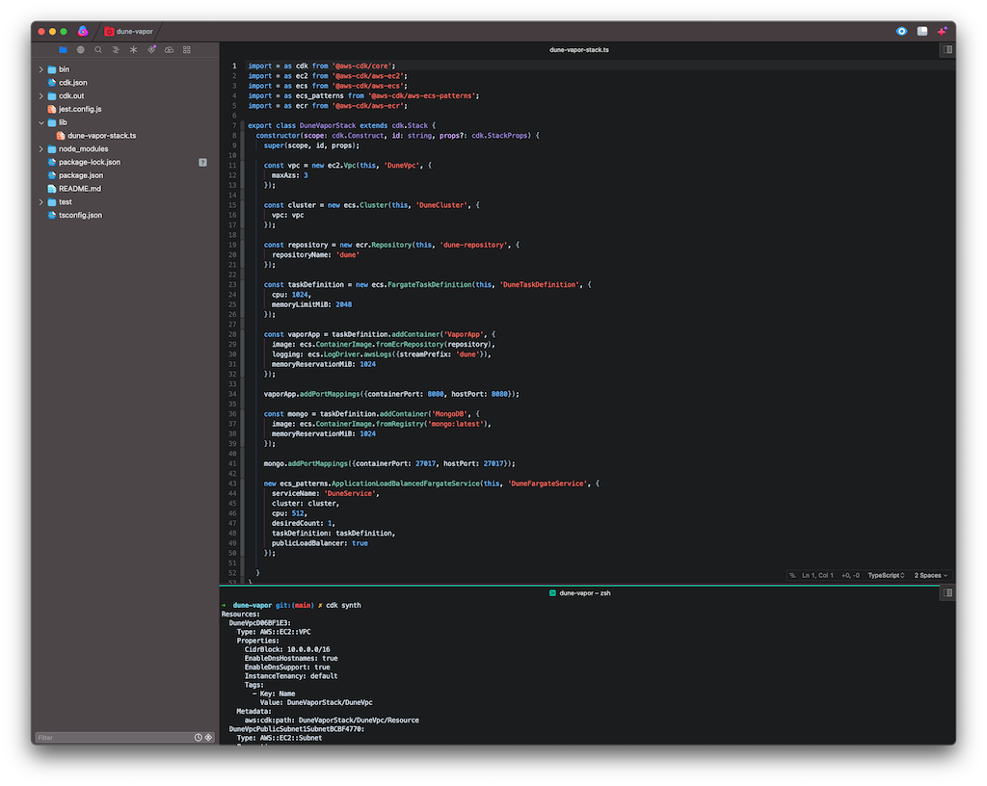
Task: Click 'mongo:latest' string in the code
Action: click(x=455, y=424)
